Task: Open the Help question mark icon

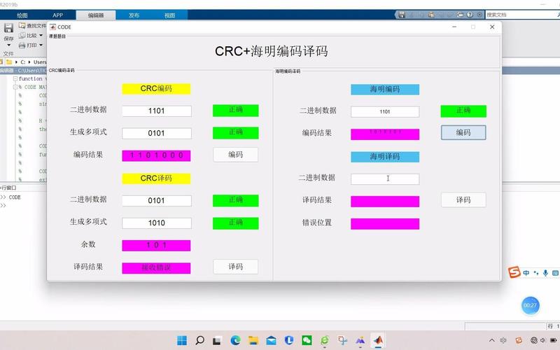Action: pyautogui.click(x=470, y=15)
